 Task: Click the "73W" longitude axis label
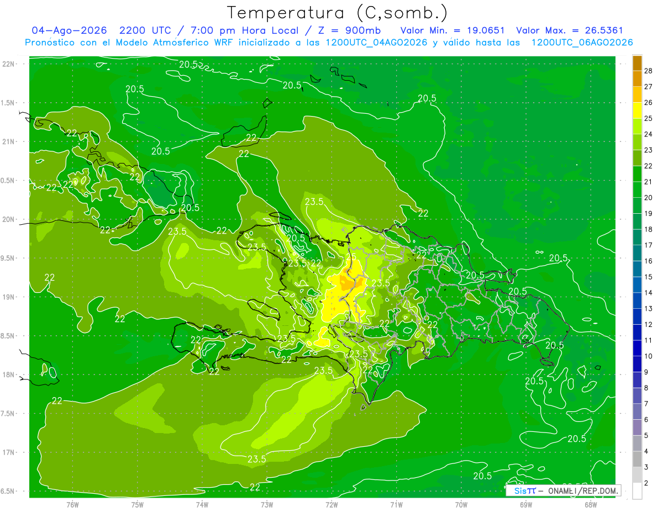pyautogui.click(x=267, y=504)
